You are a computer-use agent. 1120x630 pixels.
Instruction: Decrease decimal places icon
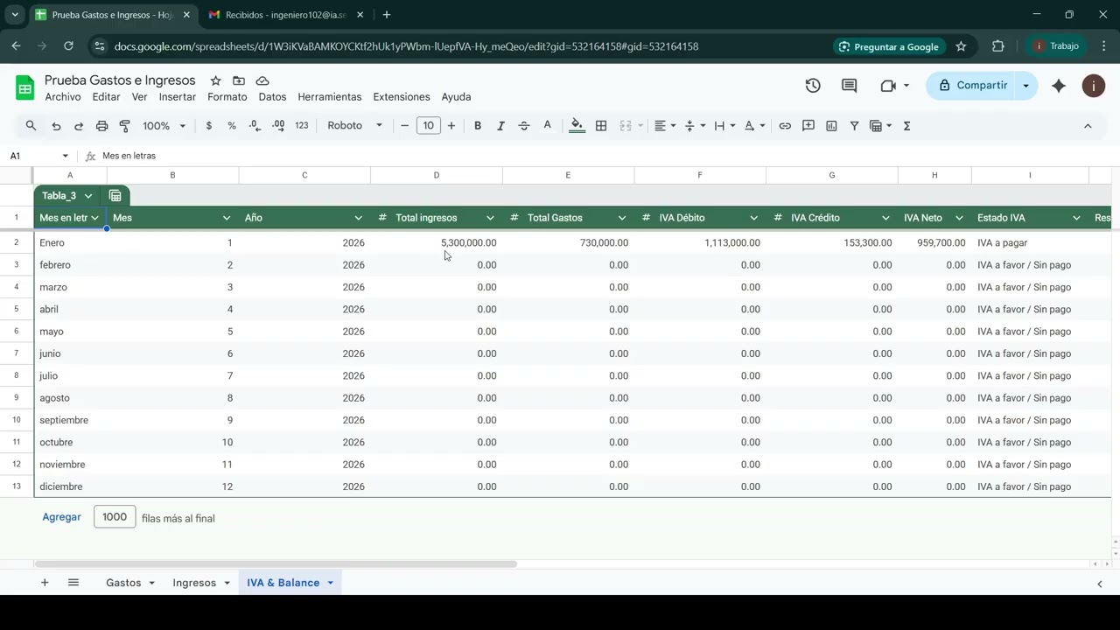pyautogui.click(x=255, y=126)
